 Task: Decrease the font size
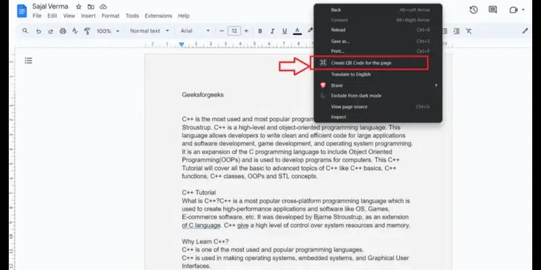(222, 31)
